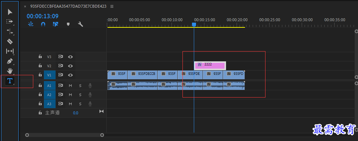Solo audio track A3
This screenshot has width=358, height=141.
click(80, 104)
